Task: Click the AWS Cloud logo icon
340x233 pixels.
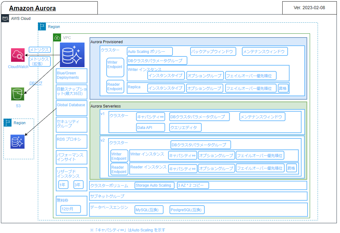Action: pyautogui.click(x=5, y=18)
